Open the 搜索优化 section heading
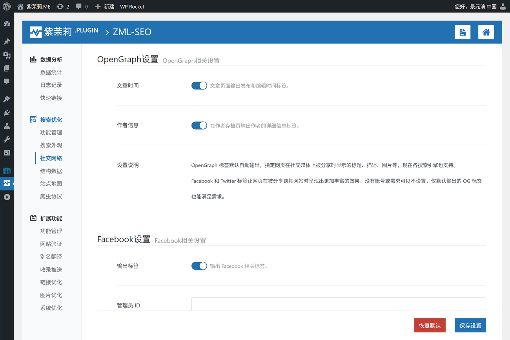Screen dimensions: 510x340 pyautogui.click(x=51, y=120)
